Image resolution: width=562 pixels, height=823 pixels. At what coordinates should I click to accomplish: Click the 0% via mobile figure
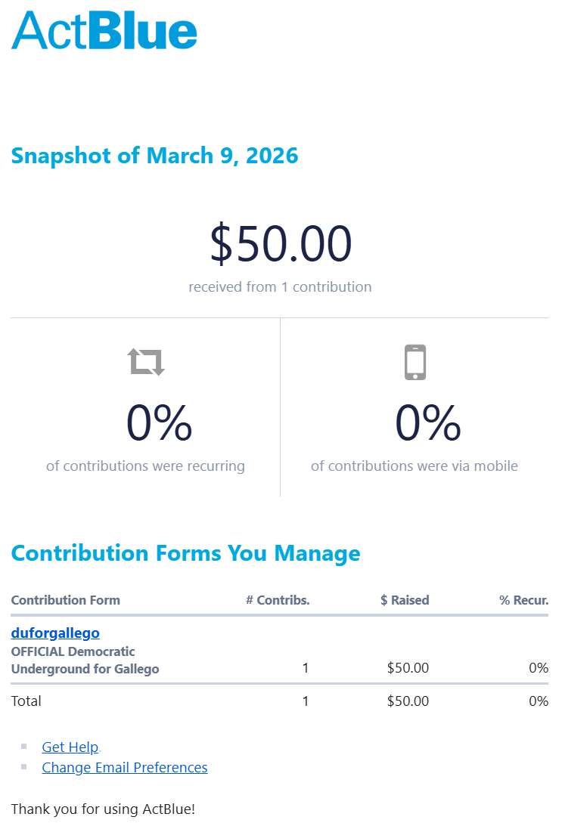[x=428, y=423]
